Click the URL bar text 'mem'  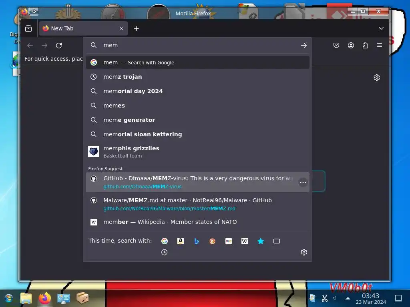coord(111,45)
